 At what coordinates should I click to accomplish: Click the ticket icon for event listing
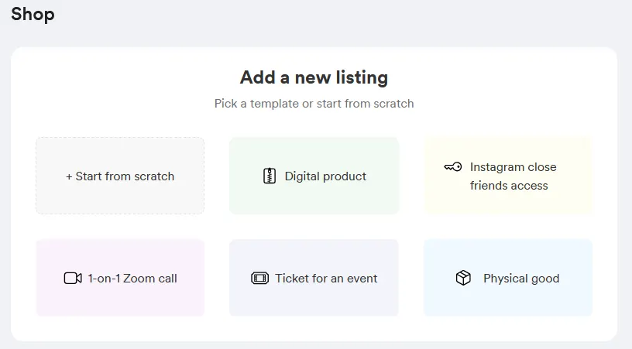(259, 279)
